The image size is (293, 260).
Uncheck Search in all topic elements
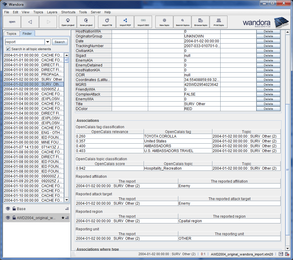[8, 49]
